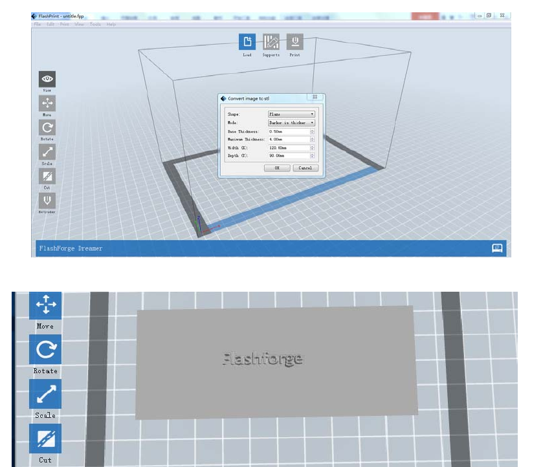Click the Load icon in the top toolbar
Screen dimensions: 543x467
click(x=247, y=42)
